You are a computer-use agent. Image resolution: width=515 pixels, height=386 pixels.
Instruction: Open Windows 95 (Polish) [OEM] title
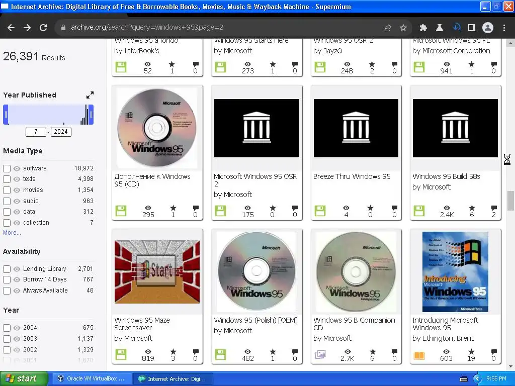(255, 320)
